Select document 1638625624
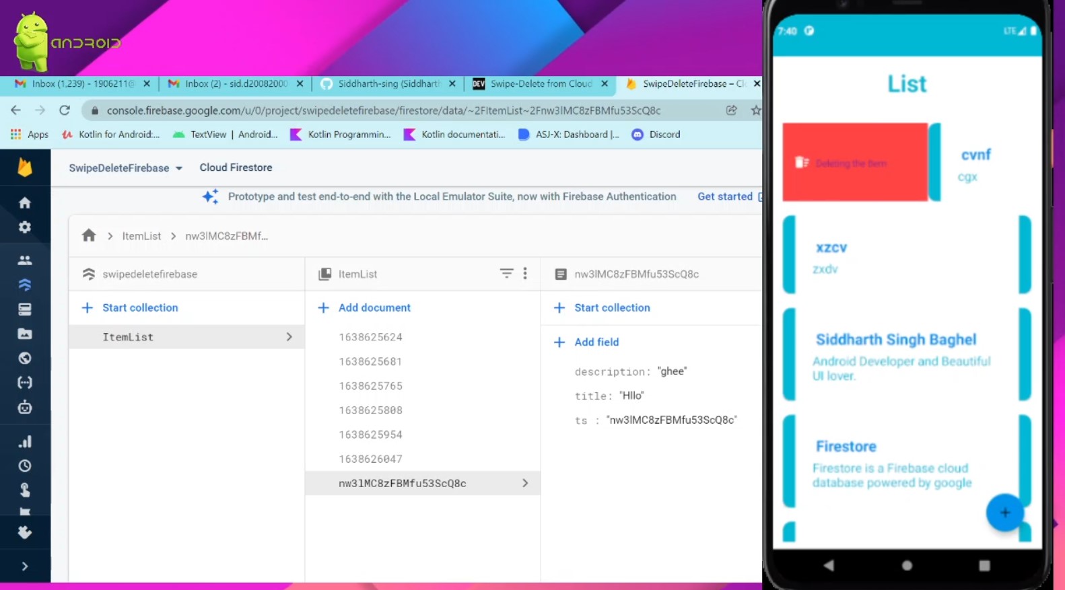The height and width of the screenshot is (590, 1065). click(371, 337)
